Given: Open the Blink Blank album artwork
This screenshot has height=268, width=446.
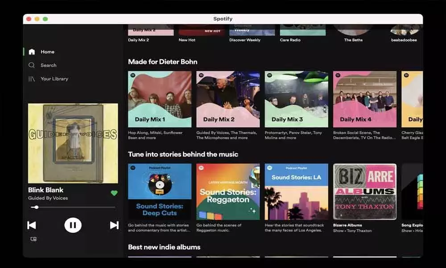Looking at the screenshot, I should click(73, 143).
